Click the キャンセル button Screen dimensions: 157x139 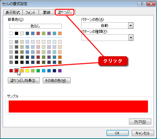[143, 133]
